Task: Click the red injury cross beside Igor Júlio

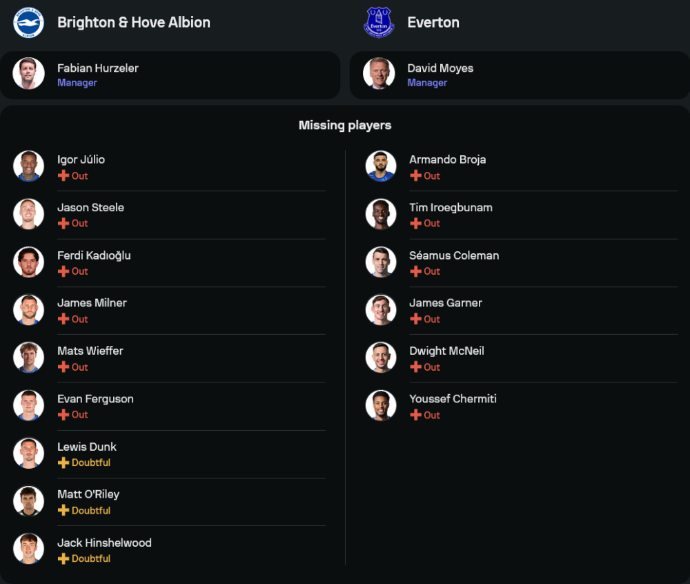Action: [x=63, y=176]
